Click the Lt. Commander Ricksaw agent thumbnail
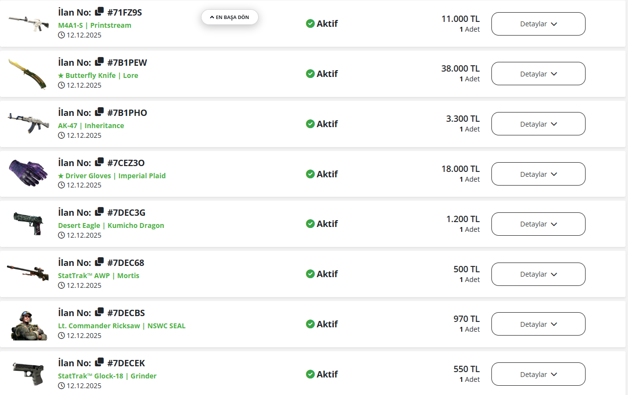This screenshot has height=395, width=628. (28, 324)
